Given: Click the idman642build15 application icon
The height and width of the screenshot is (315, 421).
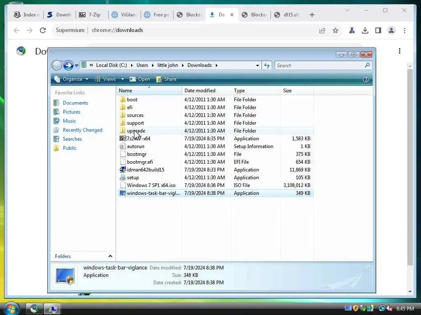Looking at the screenshot, I should click(123, 169).
